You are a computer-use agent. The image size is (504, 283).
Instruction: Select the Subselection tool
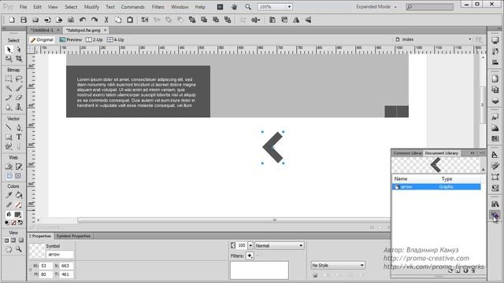19,50
